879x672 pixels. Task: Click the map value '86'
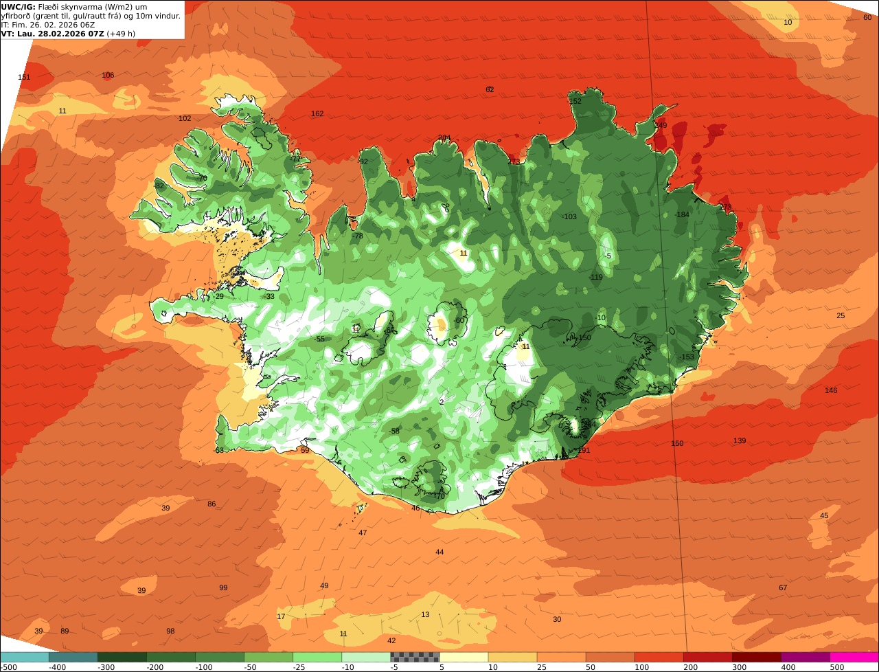tap(212, 504)
